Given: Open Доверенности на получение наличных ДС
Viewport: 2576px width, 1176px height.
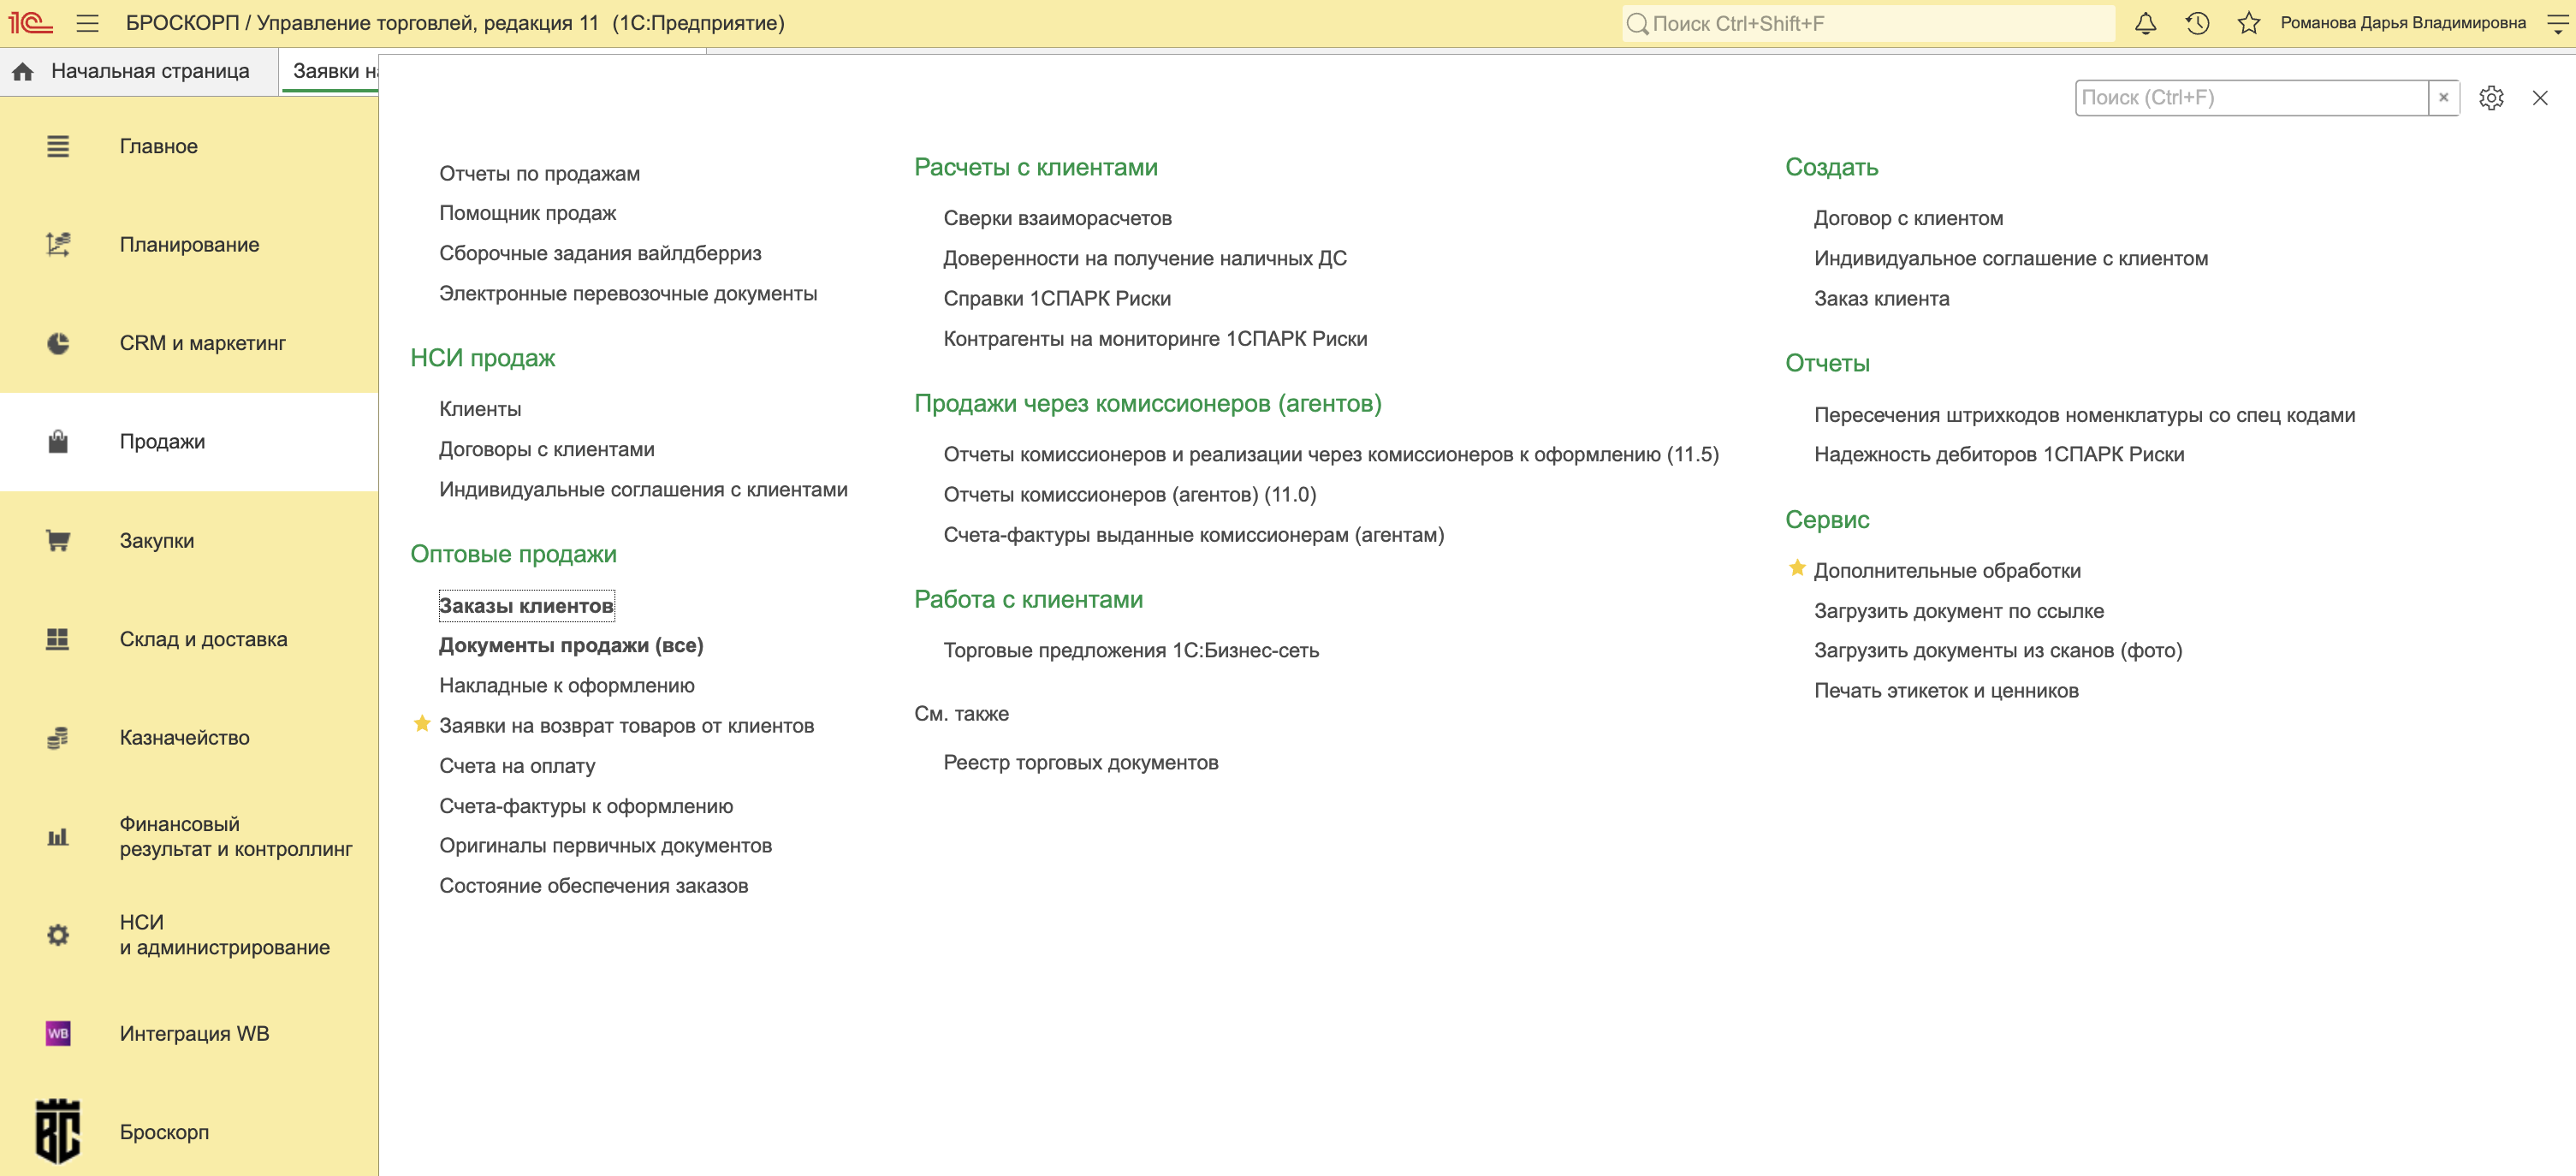Looking at the screenshot, I should pos(1145,259).
